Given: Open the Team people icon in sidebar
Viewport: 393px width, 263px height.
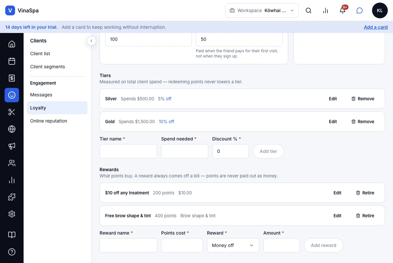Looking at the screenshot, I should (x=12, y=163).
